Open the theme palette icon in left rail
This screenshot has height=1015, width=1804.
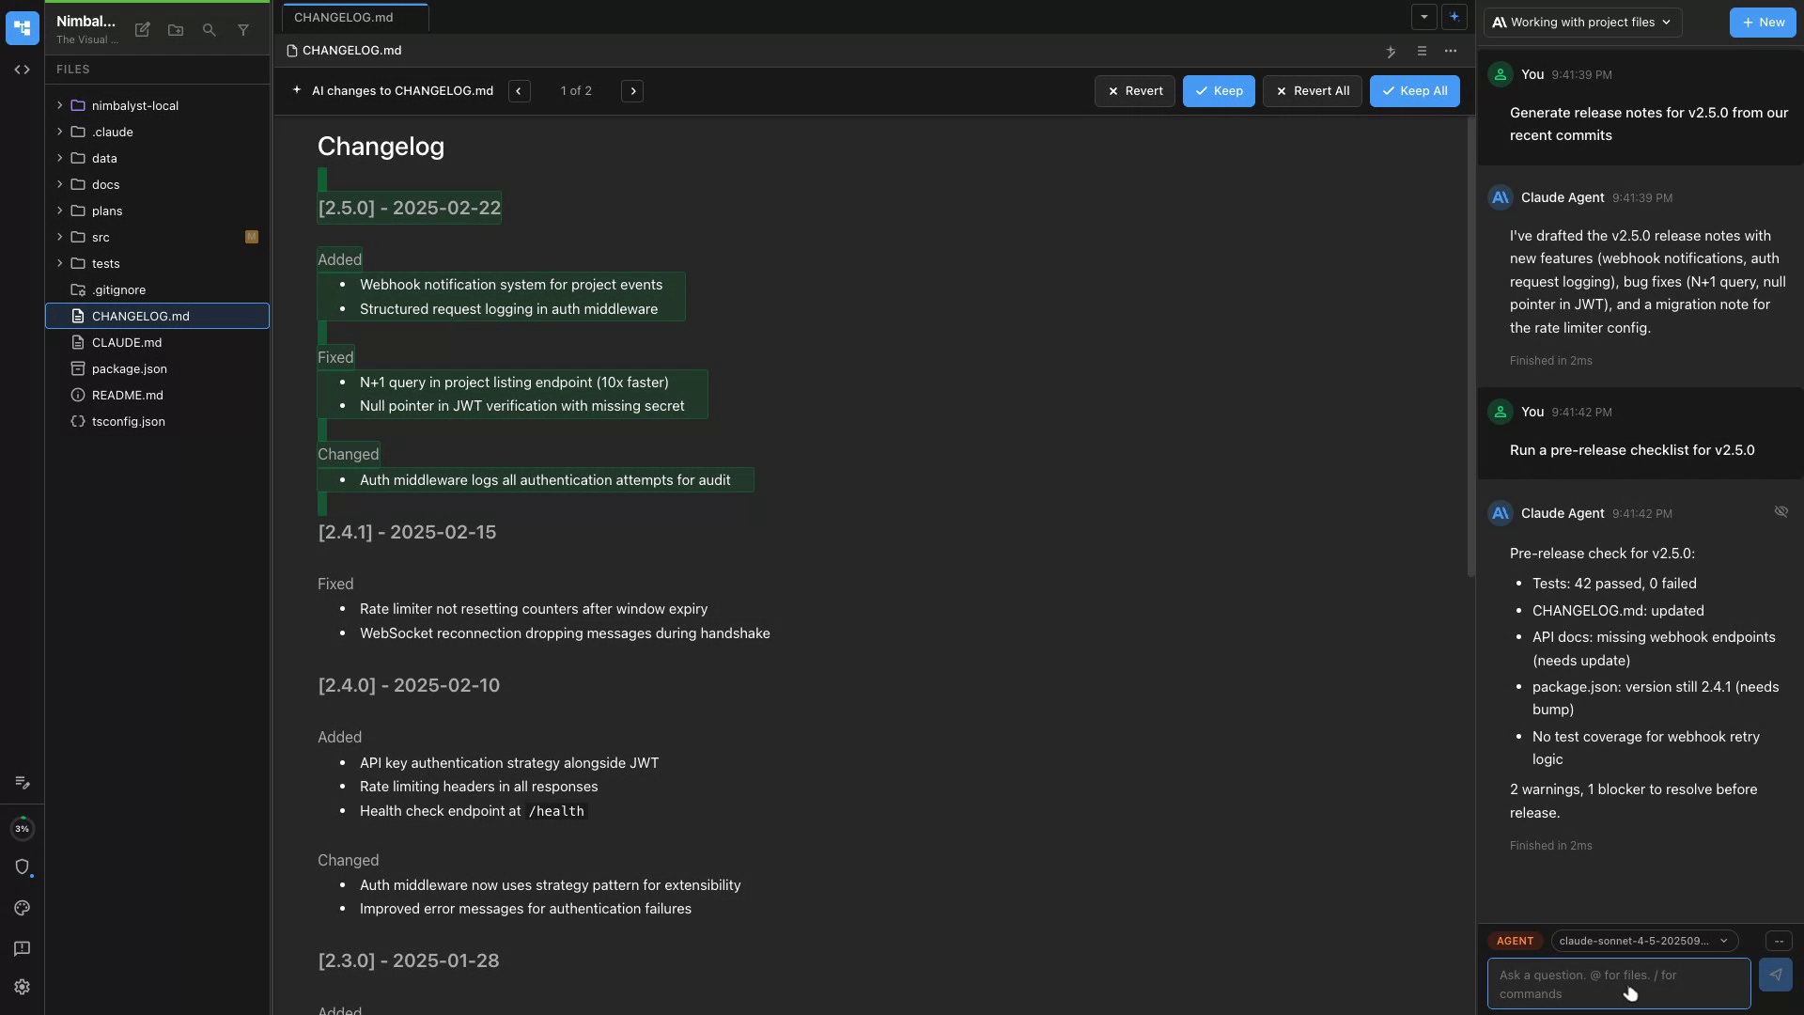pyautogui.click(x=23, y=908)
